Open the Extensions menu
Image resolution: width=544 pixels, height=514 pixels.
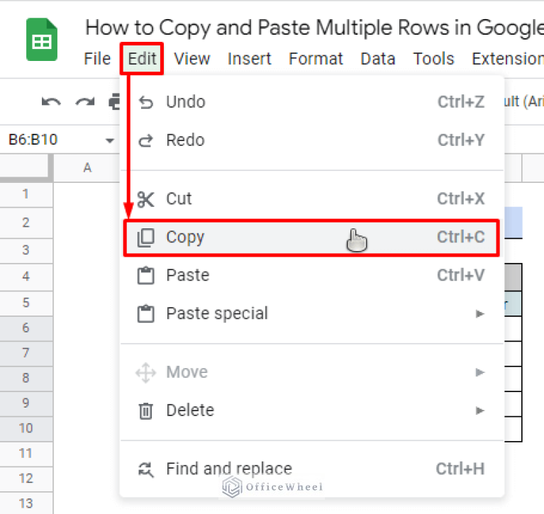click(508, 59)
